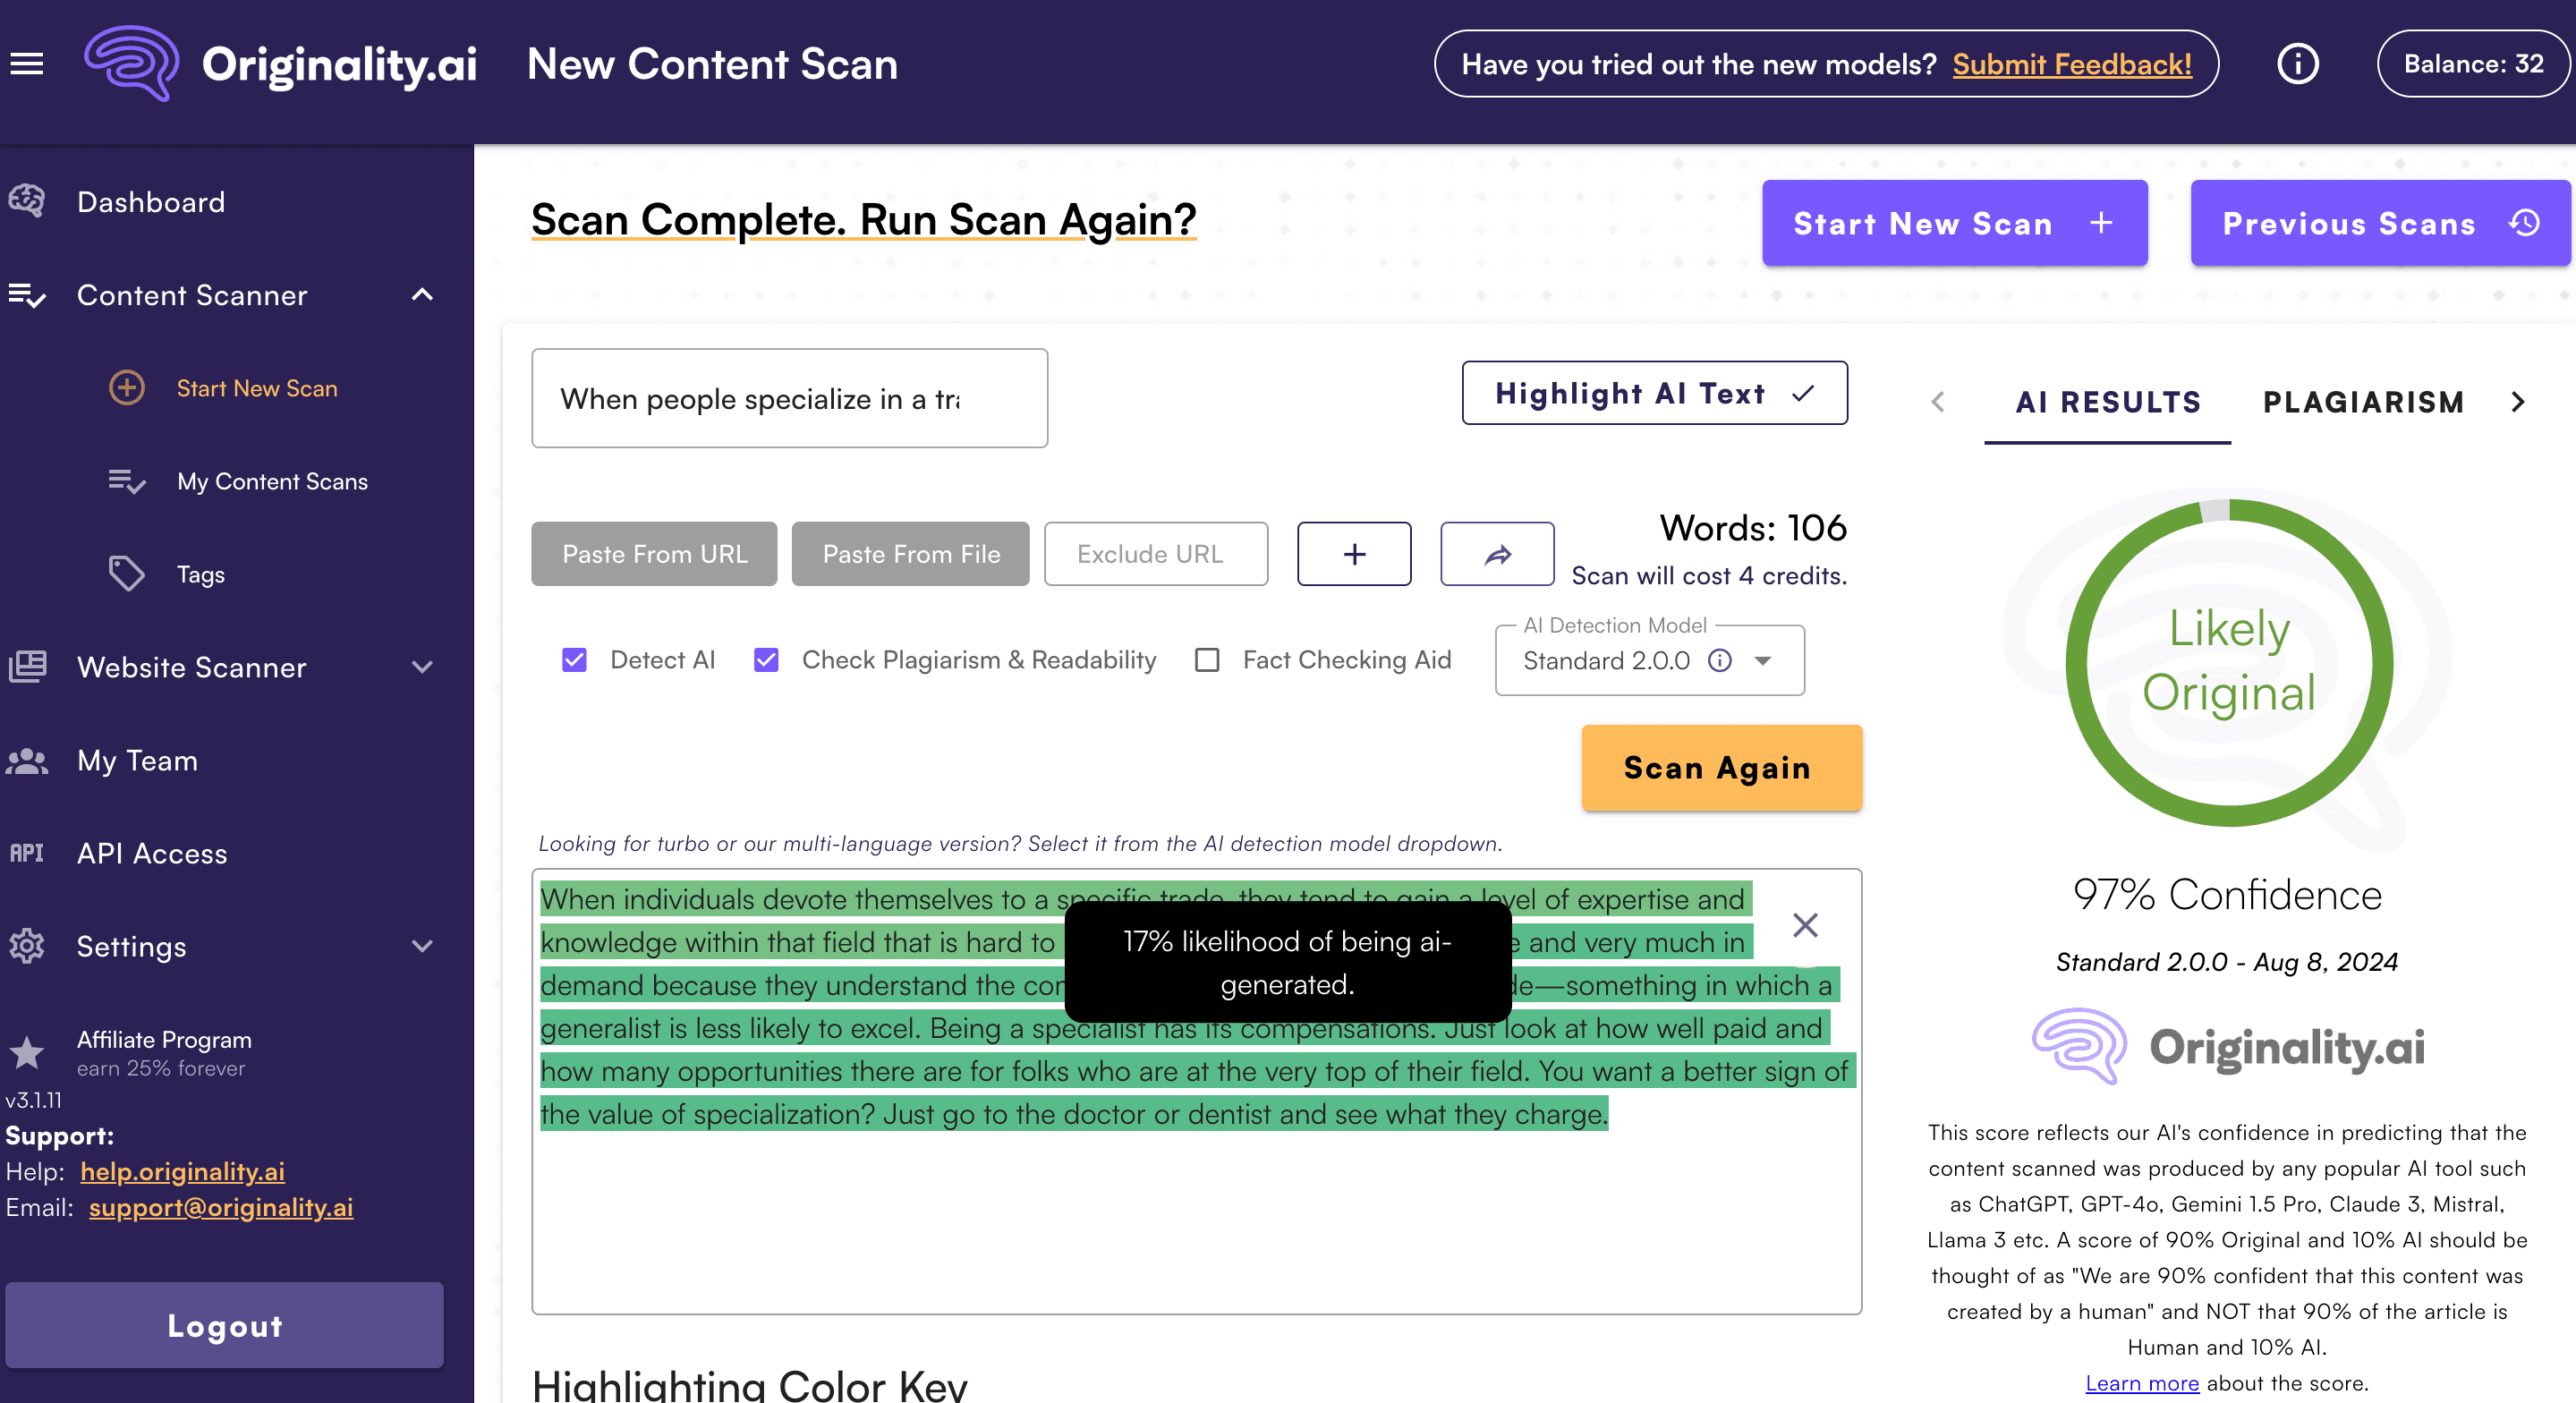2576x1403 pixels.
Task: Click the info circle icon in header
Action: coord(2297,64)
